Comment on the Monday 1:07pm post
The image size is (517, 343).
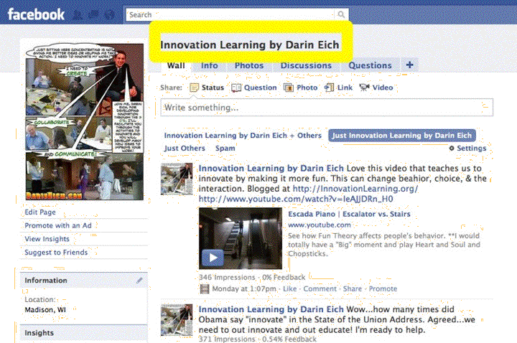pos(320,289)
